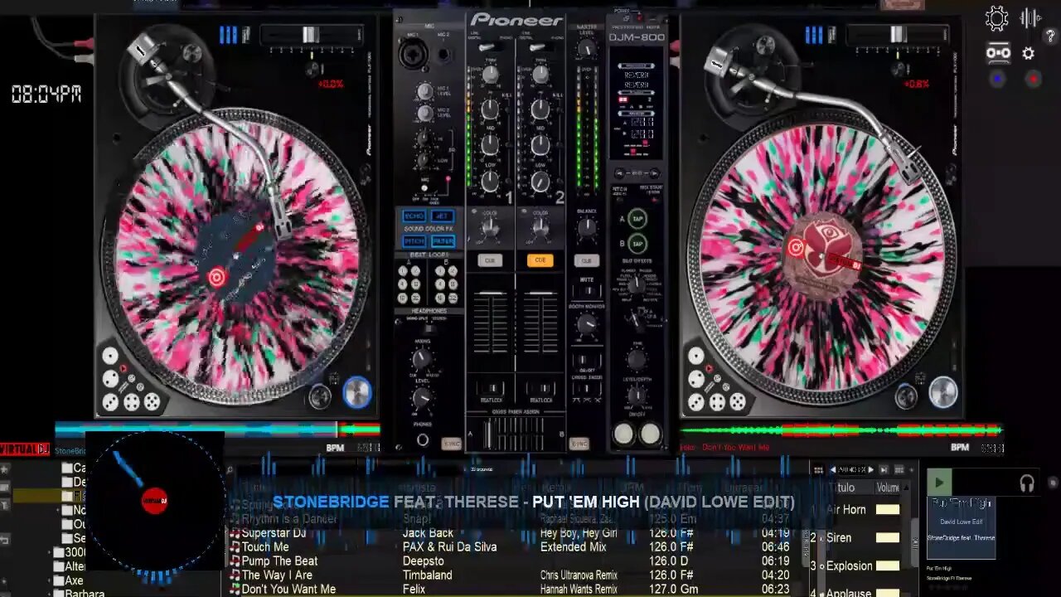Select the Barbara folder
The height and width of the screenshot is (597, 1061).
click(79, 593)
